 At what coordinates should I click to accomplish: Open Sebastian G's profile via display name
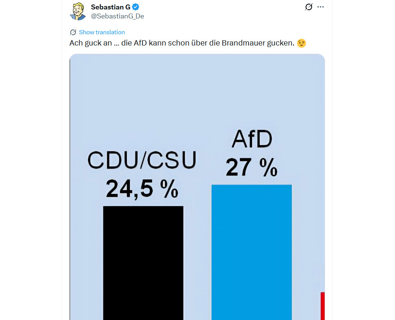click(111, 7)
